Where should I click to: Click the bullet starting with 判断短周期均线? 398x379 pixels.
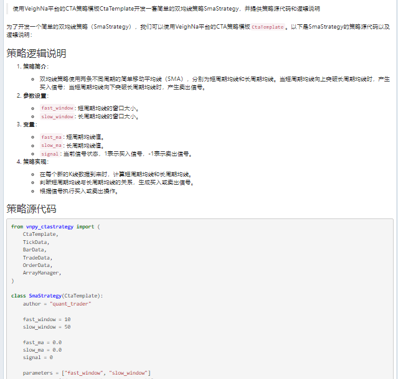[x=116, y=182]
